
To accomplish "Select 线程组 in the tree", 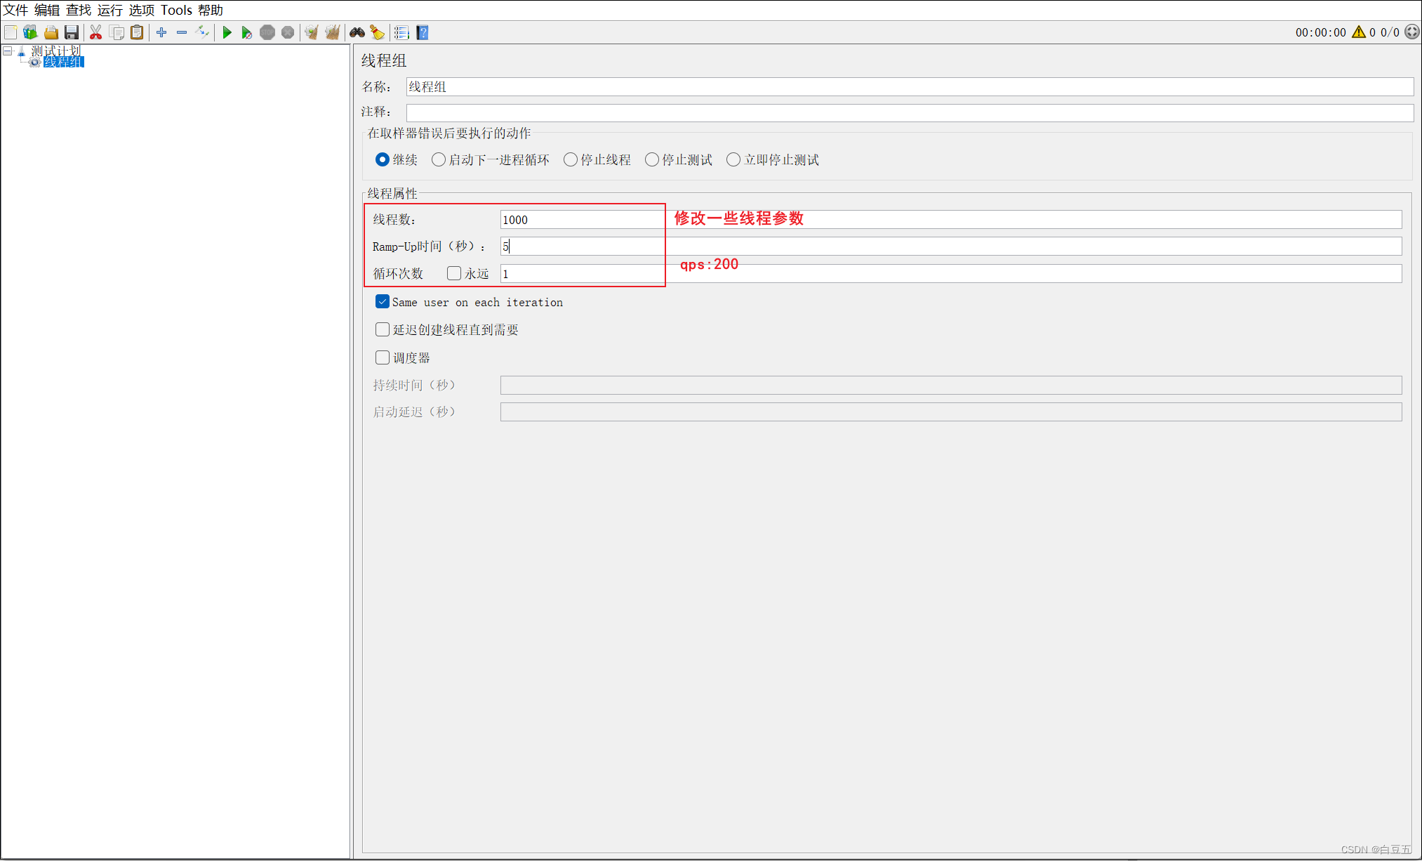I will [x=63, y=62].
